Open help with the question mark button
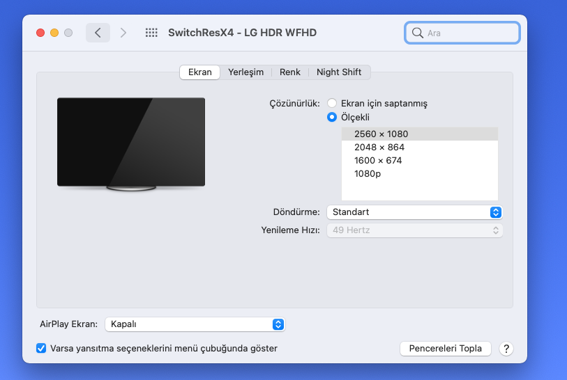The height and width of the screenshot is (380, 567). 506,349
